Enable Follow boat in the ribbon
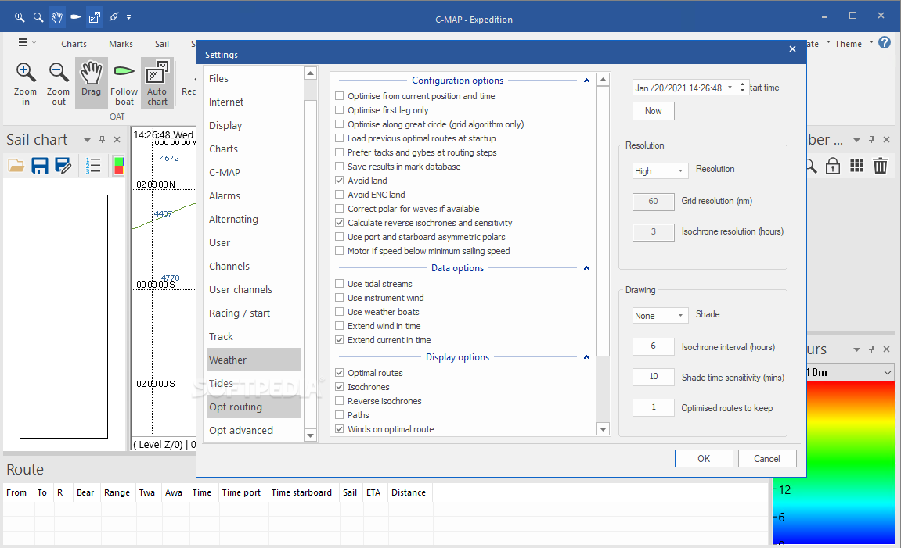 124,84
